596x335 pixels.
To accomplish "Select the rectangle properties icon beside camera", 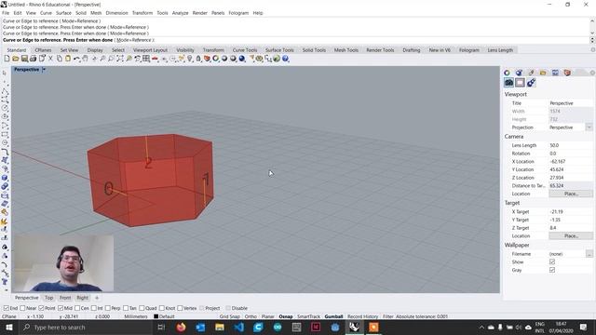I will [x=520, y=83].
